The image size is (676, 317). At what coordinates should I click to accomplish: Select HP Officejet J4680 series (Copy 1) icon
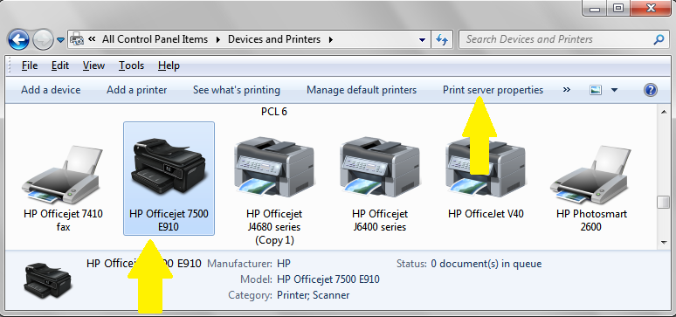coord(273,167)
